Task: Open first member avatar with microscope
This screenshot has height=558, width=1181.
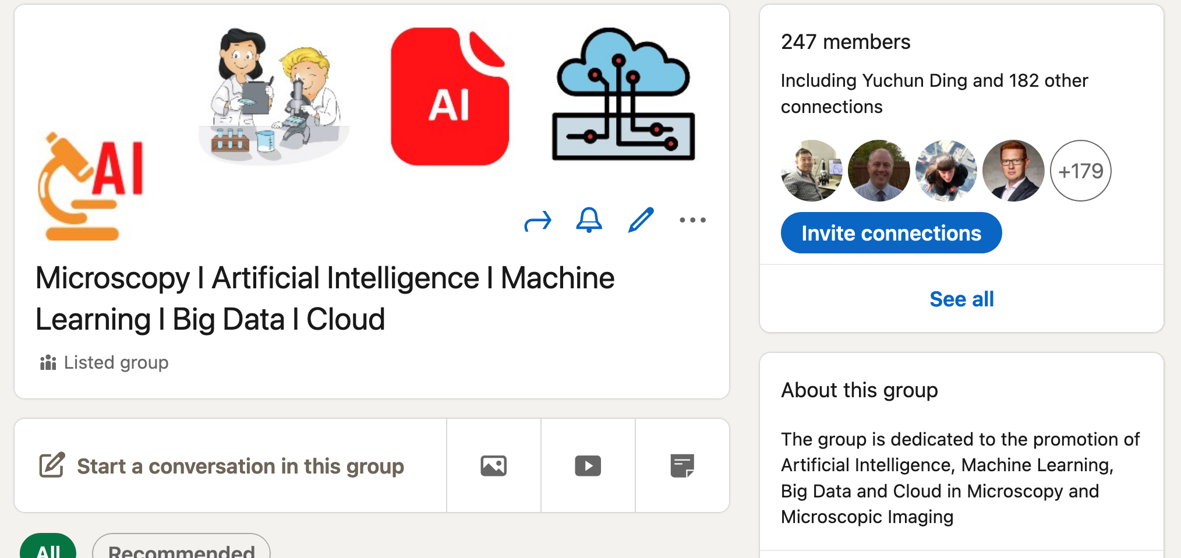Action: click(812, 171)
